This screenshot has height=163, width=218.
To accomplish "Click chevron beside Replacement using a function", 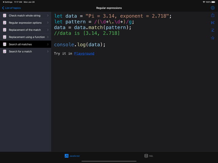I will [x=48, y=37].
